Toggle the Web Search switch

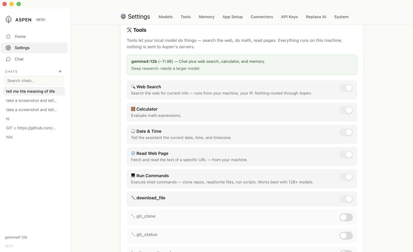346,88
